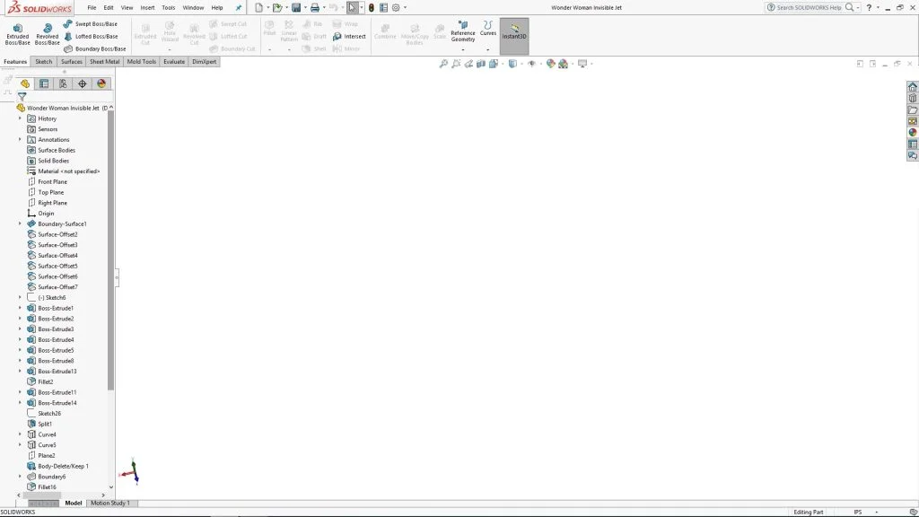
Task: Open the Motion Study 1 tab
Action: (110, 503)
